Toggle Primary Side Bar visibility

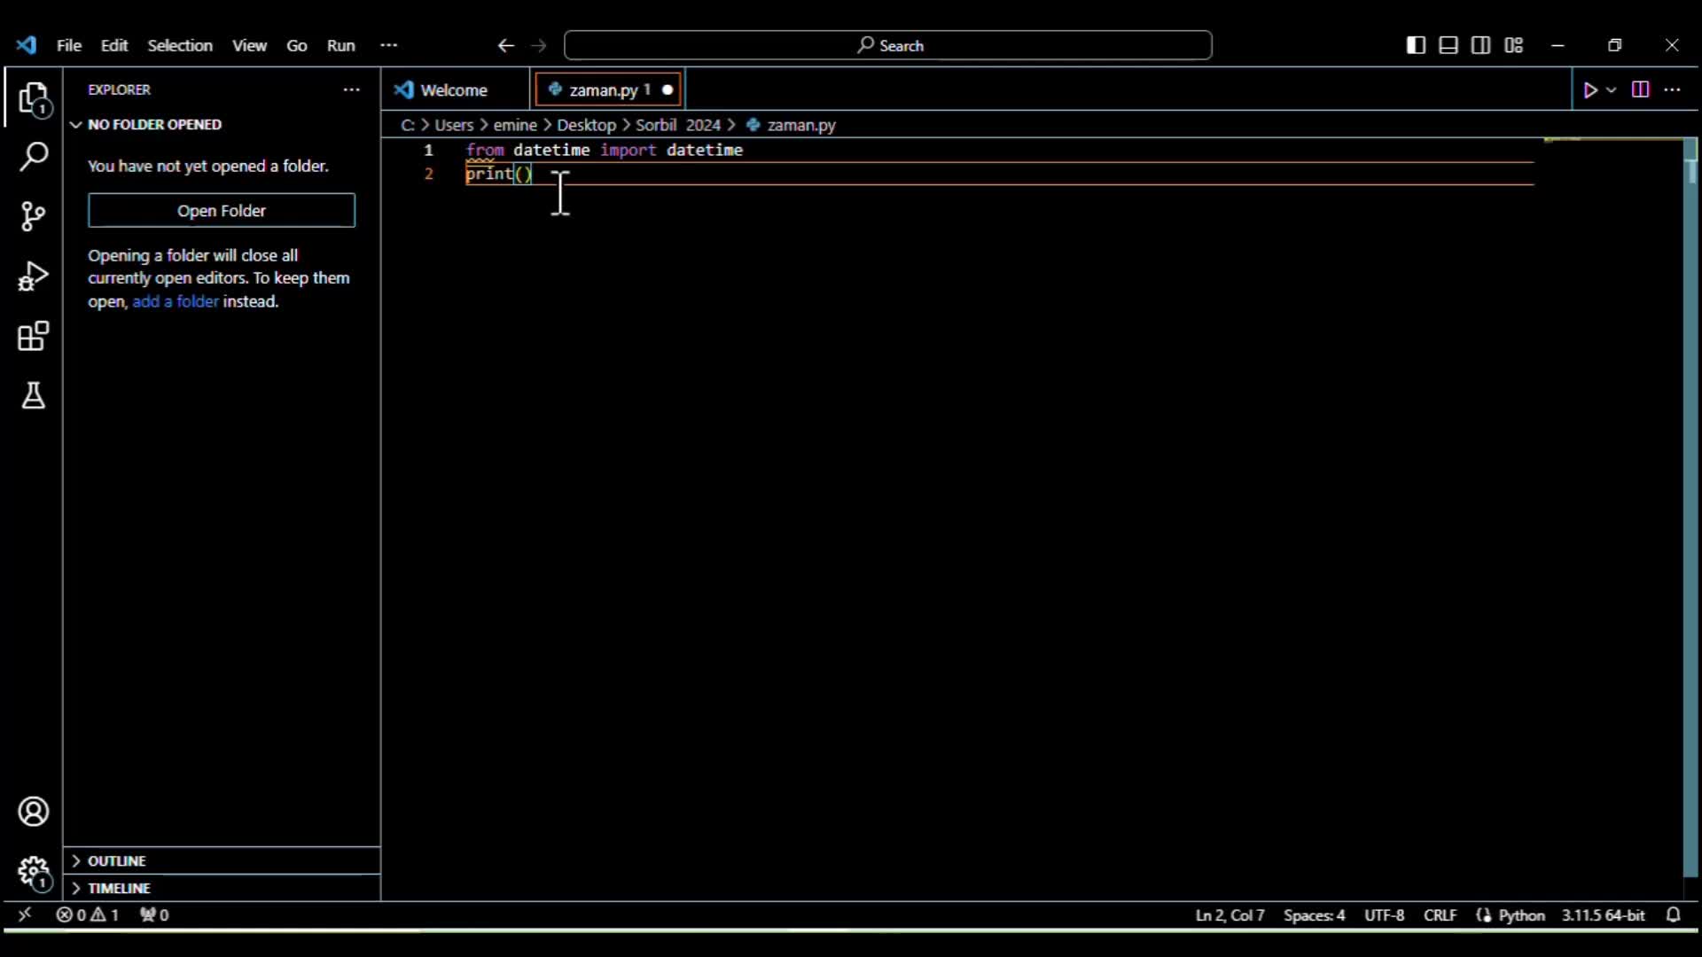pyautogui.click(x=1417, y=45)
